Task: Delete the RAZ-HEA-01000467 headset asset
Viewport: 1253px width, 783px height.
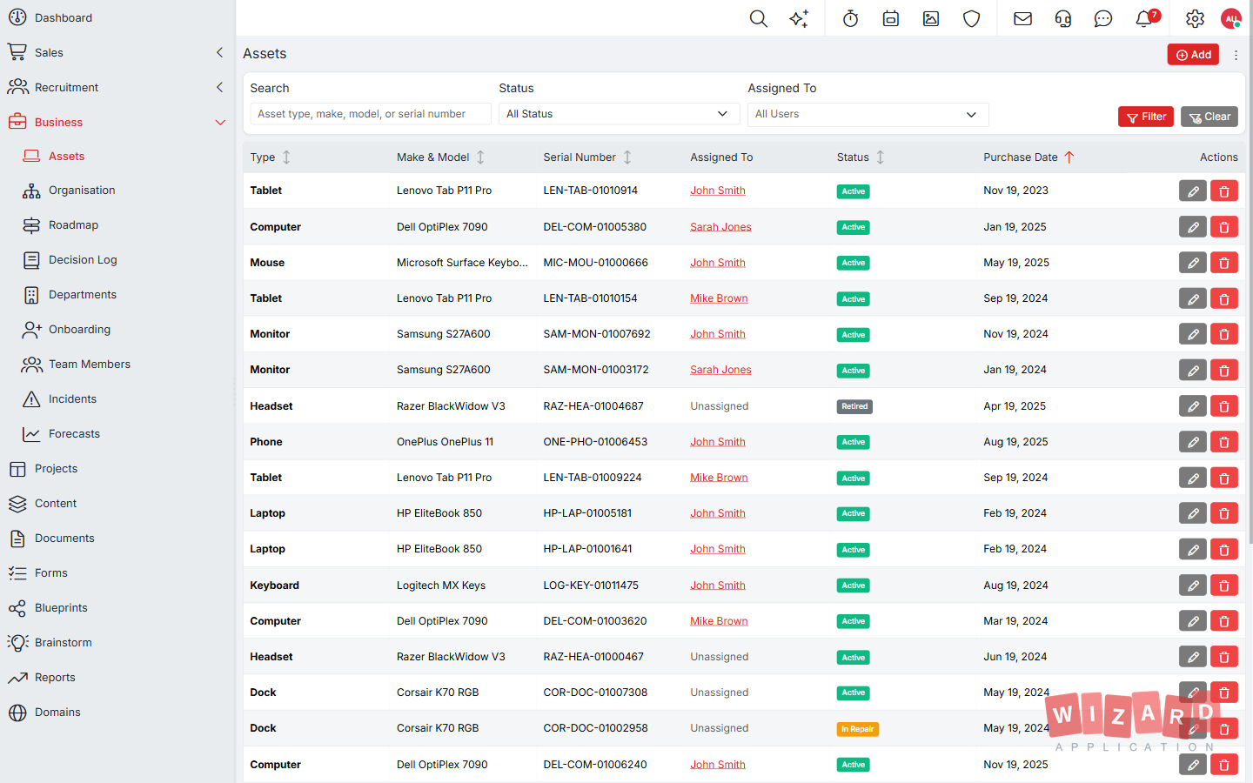Action: pos(1224,657)
